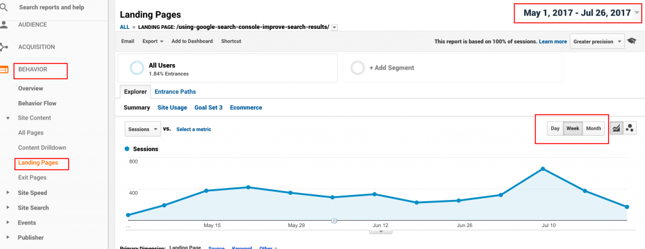Click the ALL breadcrumb link

click(x=125, y=27)
